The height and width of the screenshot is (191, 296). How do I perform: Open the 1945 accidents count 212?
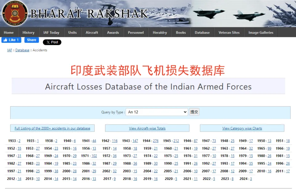[176, 141]
